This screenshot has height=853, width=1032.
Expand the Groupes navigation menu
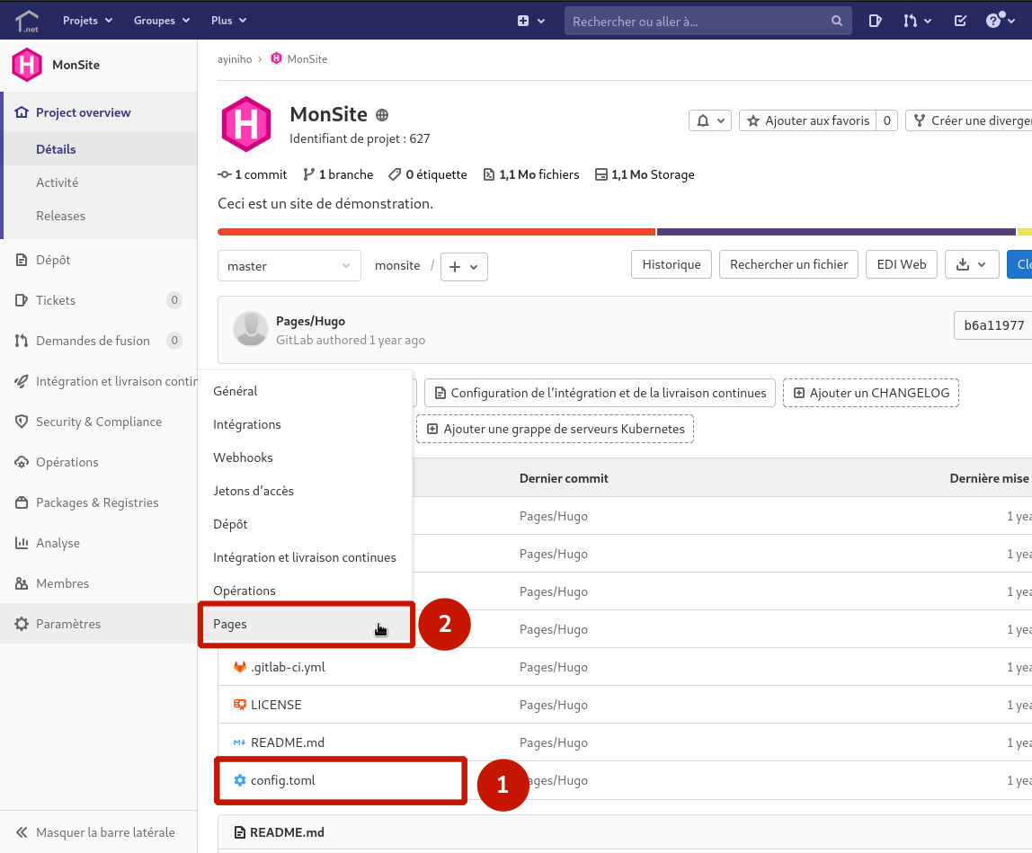tap(162, 21)
